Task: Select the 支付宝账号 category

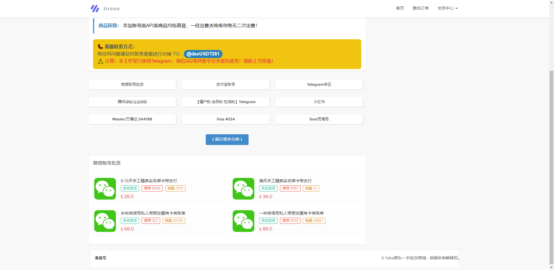Action: tap(226, 84)
